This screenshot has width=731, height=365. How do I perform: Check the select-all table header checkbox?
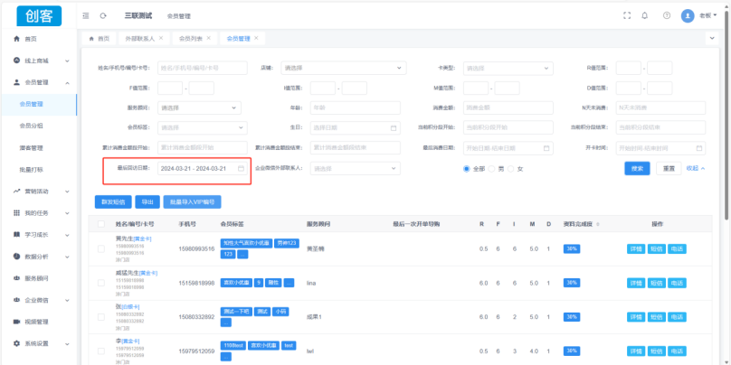[101, 224]
